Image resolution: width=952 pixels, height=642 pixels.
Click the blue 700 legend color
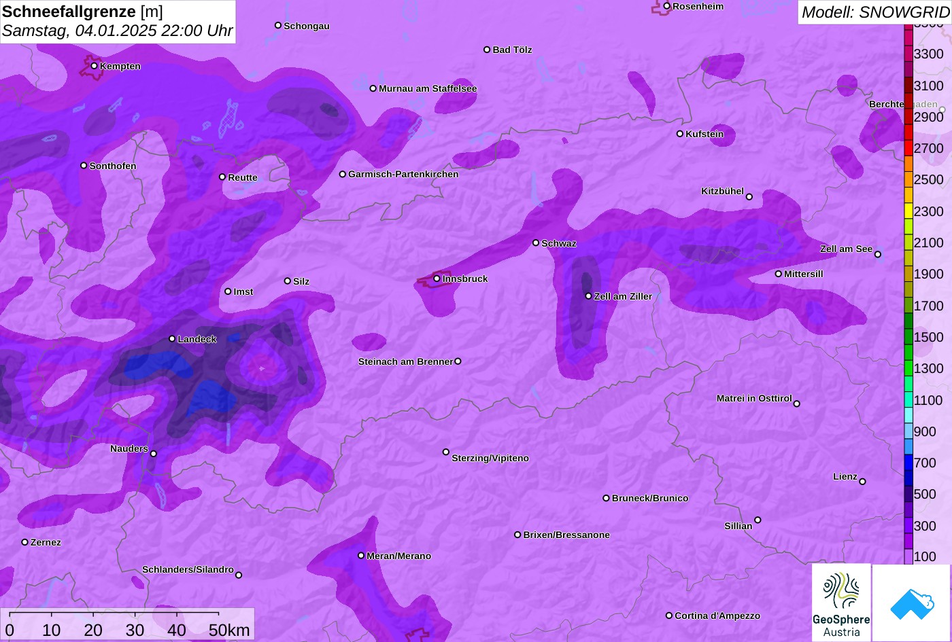908,463
